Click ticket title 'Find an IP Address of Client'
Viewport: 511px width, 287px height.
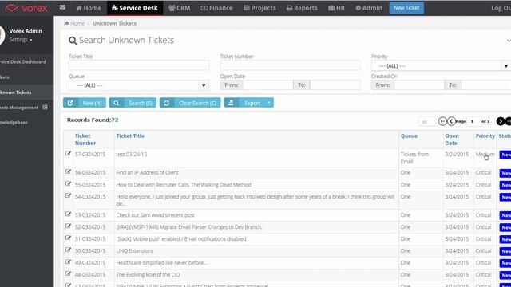pos(147,172)
